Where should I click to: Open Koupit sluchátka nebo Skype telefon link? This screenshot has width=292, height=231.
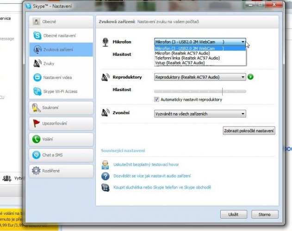click(162, 187)
